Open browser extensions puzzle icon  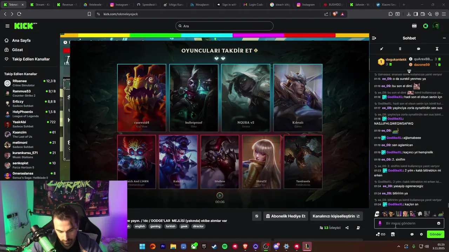coord(390,14)
